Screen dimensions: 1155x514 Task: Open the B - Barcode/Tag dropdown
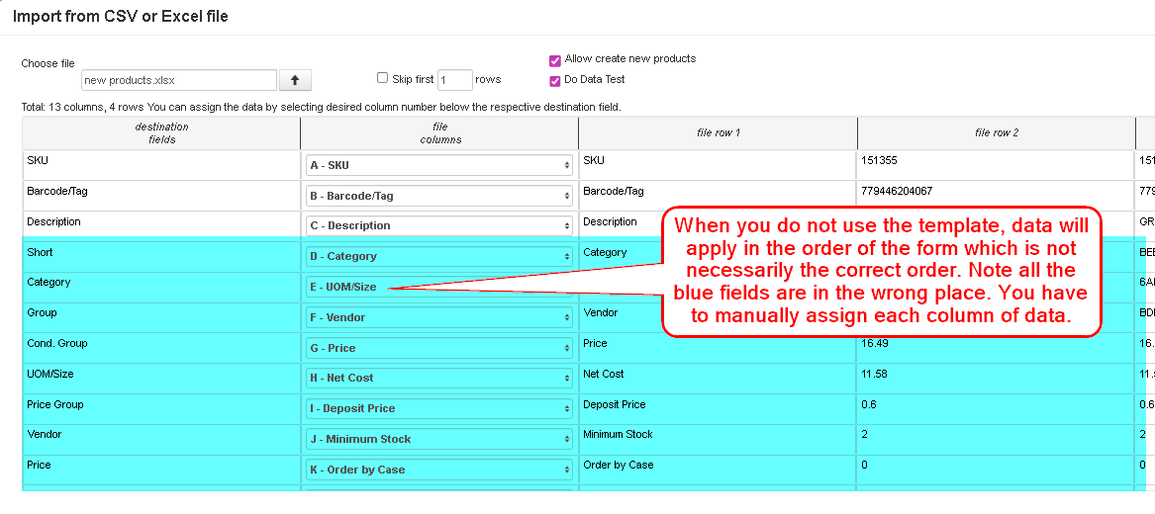point(439,196)
